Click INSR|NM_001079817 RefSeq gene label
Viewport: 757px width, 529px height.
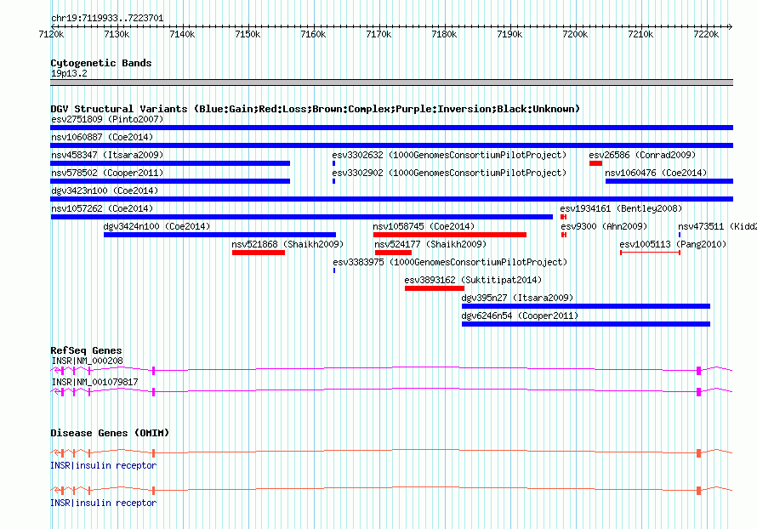(94, 382)
